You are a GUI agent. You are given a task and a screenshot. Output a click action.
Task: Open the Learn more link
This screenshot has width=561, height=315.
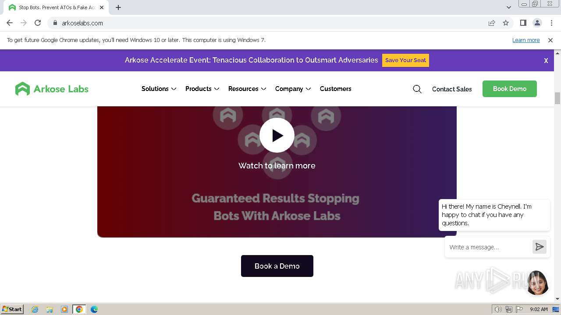(x=526, y=40)
